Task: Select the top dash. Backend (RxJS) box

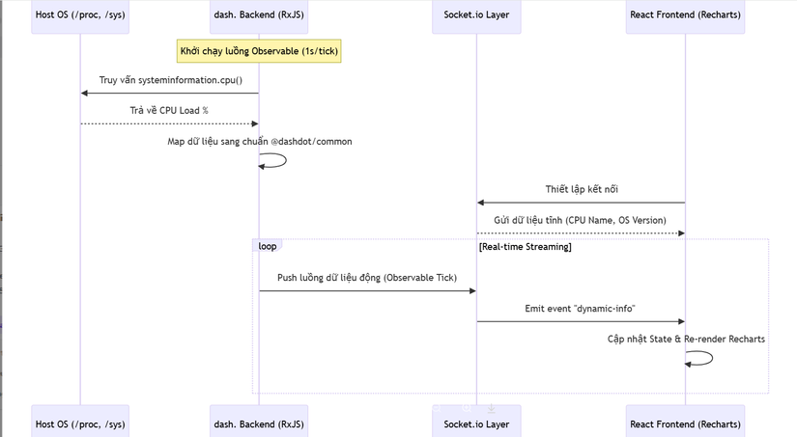Action: [258, 17]
